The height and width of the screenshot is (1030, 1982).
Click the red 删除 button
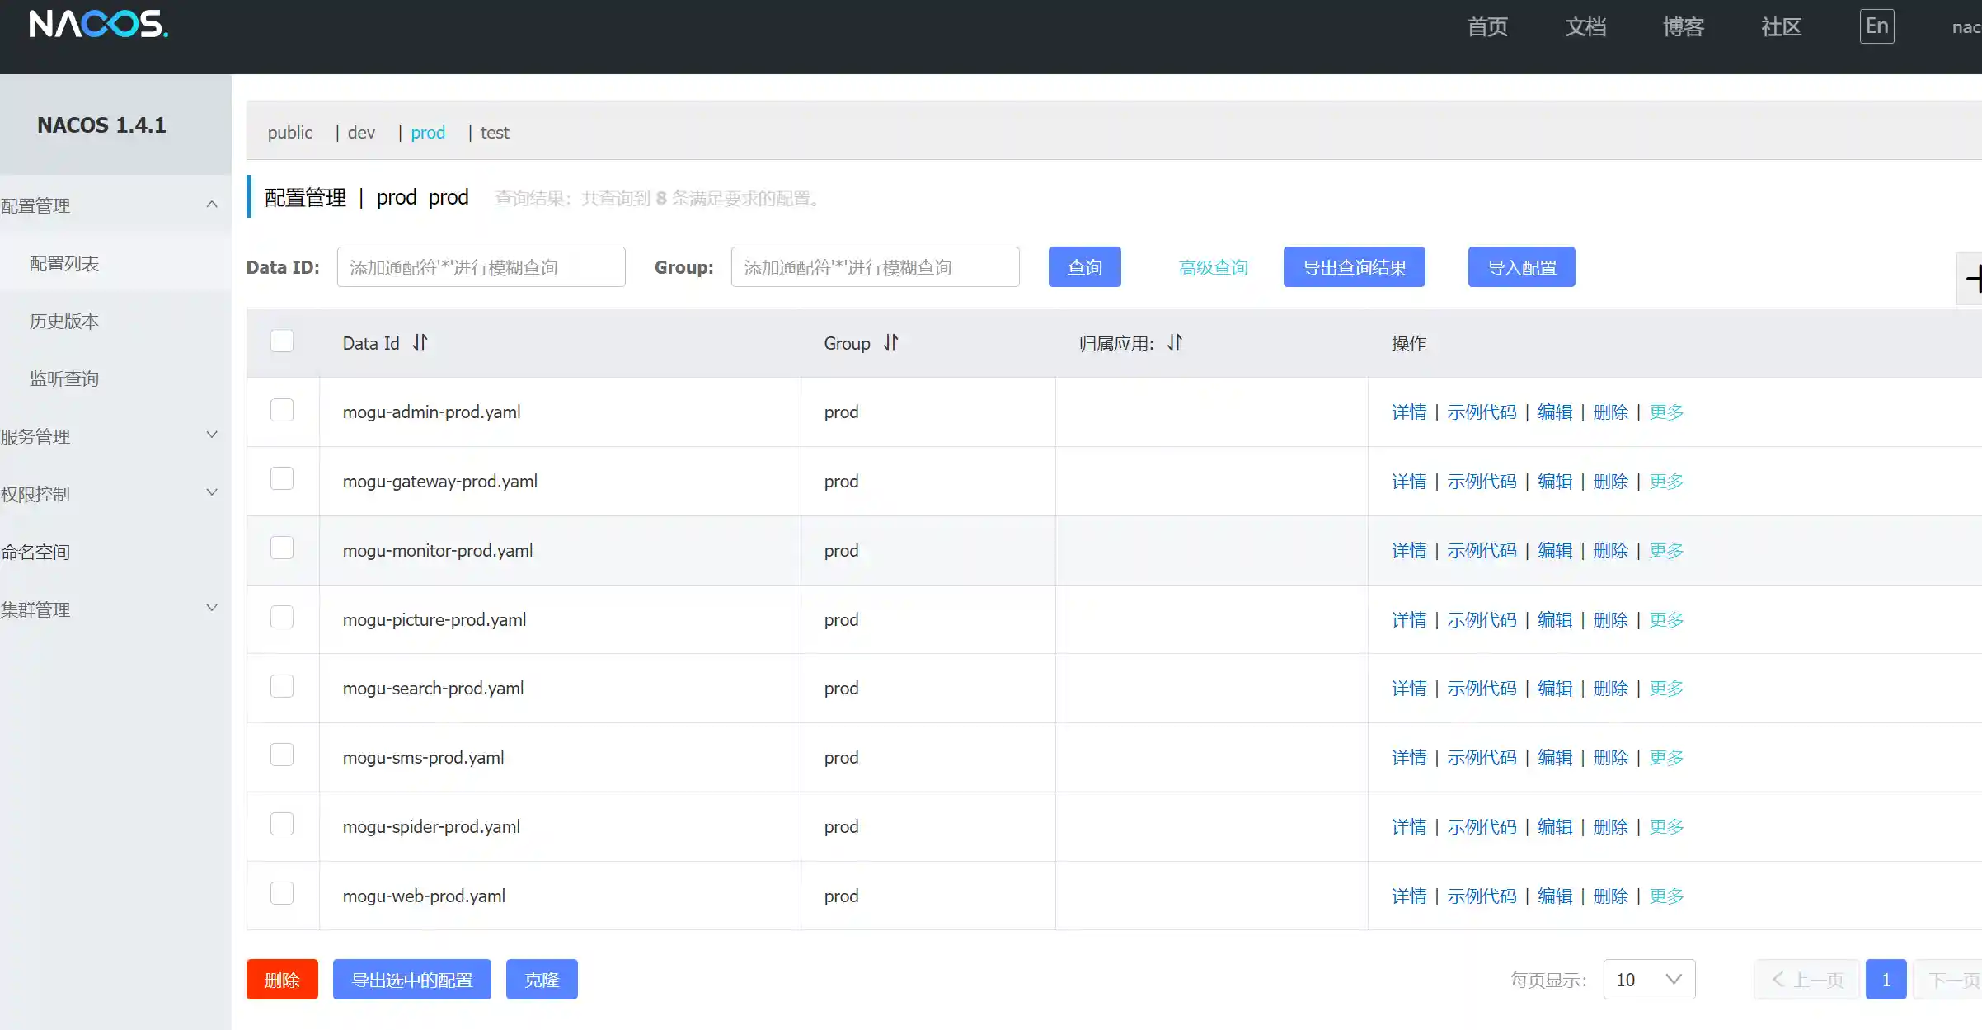tap(282, 980)
